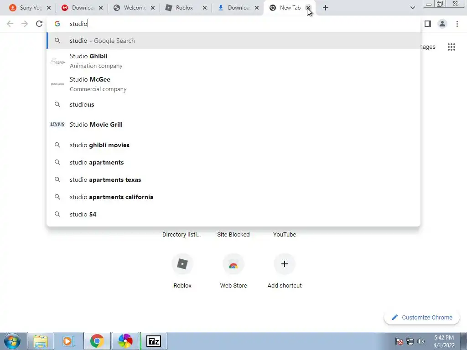This screenshot has height=350, width=467.
Task: Pick the studio ghibli movies suggestion
Action: pos(233,145)
